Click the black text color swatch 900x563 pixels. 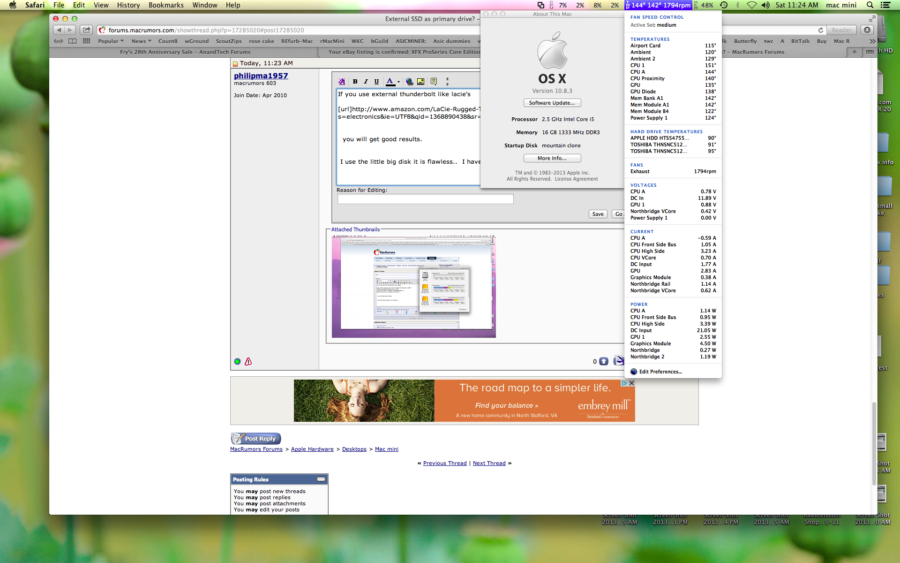click(390, 85)
